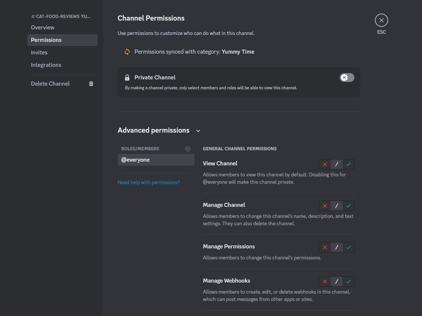Screen dimensions: 422x316
Task: Set Manage Webhooks to neutral slash
Action: [336, 281]
